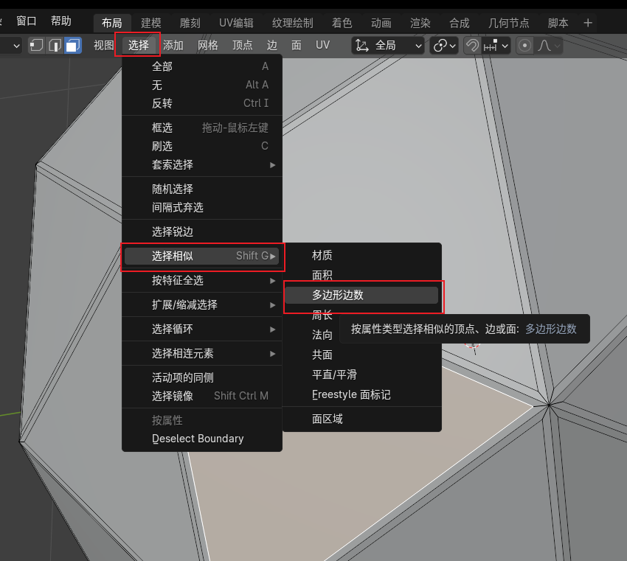Viewport: 627px width, 561px height.
Task: Expand the 选择循环 submenu
Action: 202,329
